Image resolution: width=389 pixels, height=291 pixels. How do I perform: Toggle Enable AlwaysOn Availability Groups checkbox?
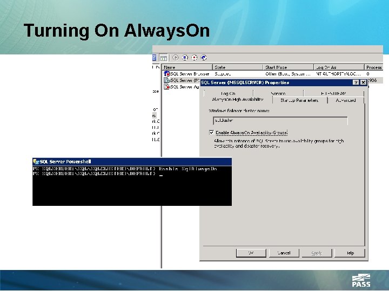(x=211, y=133)
